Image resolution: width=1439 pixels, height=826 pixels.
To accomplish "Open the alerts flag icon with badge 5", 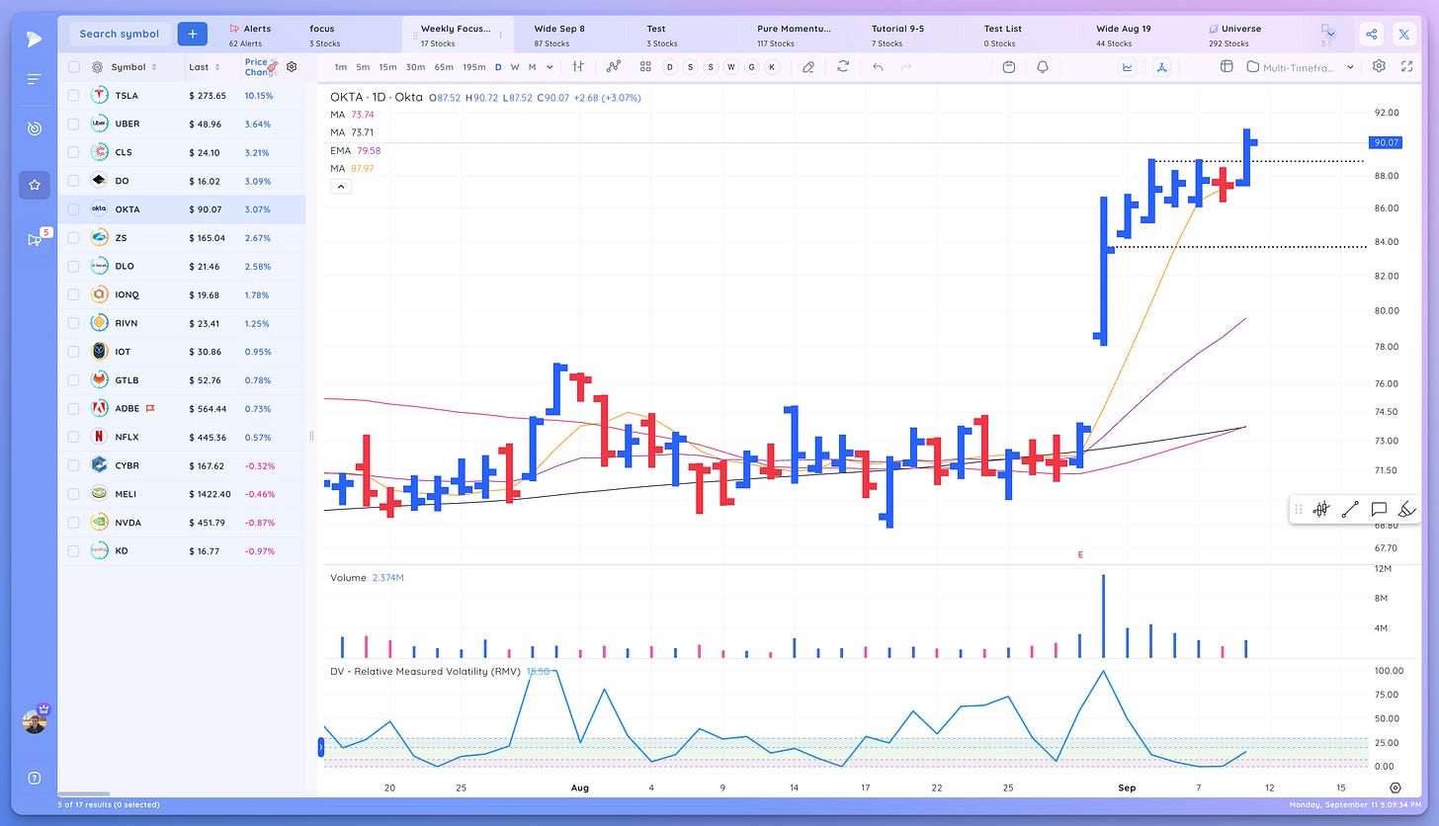I will pos(35,239).
